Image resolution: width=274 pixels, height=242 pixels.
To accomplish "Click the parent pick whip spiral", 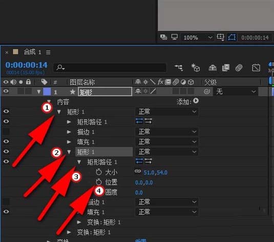I will coord(207,91).
